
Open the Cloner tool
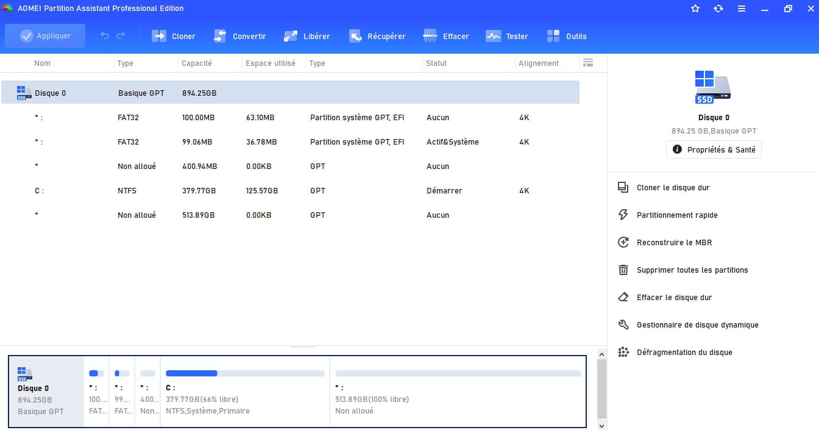coord(174,36)
